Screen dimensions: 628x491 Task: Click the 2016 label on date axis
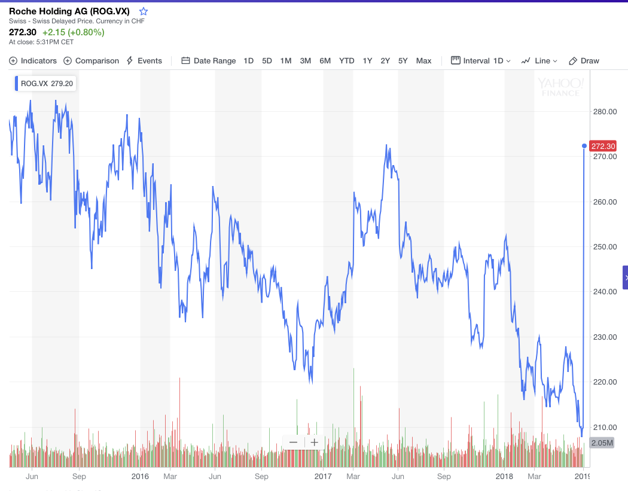pos(140,476)
